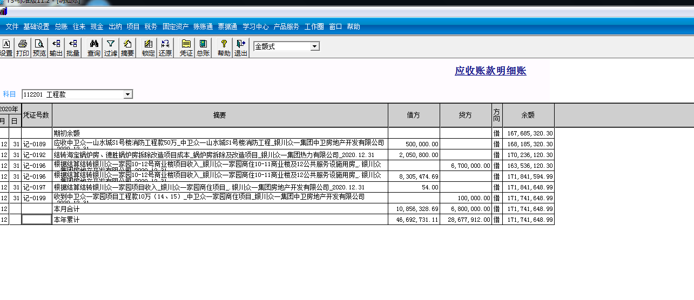Click the 锁定 (Lock) toolbar icon
Viewport: 694px width, 300px height.
(x=149, y=48)
